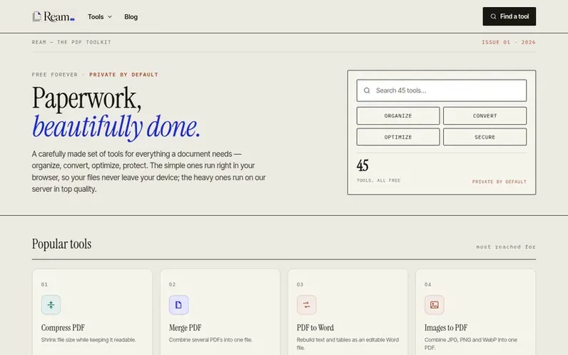Click the 'most reached for' label
Screen dimensions: 568x355
tap(506, 247)
